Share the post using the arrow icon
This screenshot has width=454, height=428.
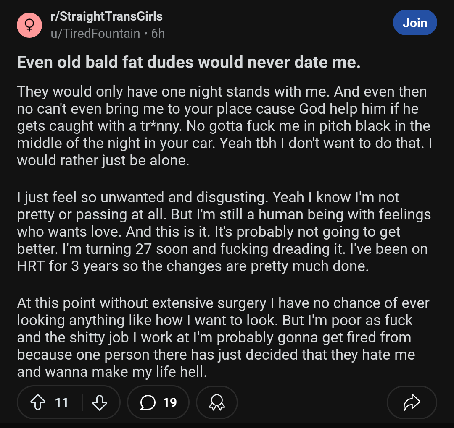pos(412,402)
